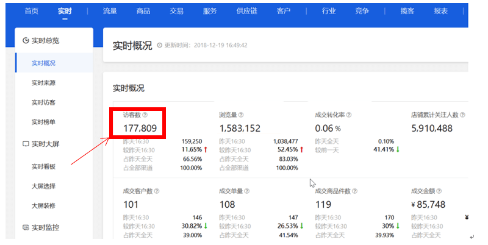This screenshot has width=488, height=245.
Task: Click help icon next to 浏览量
Action: tap(241, 115)
